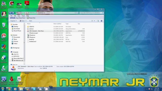Open the address bar history dropdown
The image size is (162, 91).
(x=75, y=13)
